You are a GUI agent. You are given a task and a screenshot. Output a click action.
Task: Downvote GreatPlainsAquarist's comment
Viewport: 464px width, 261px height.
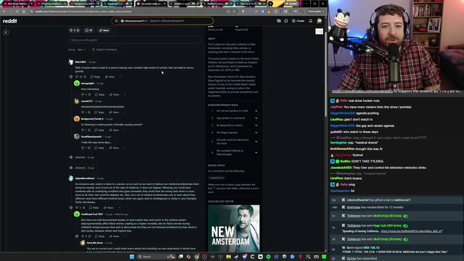click(89, 148)
